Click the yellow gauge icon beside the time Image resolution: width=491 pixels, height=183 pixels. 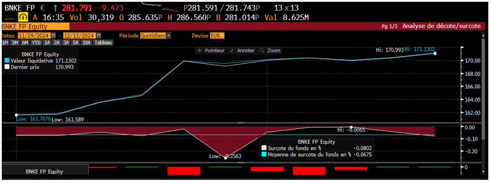click(22, 17)
